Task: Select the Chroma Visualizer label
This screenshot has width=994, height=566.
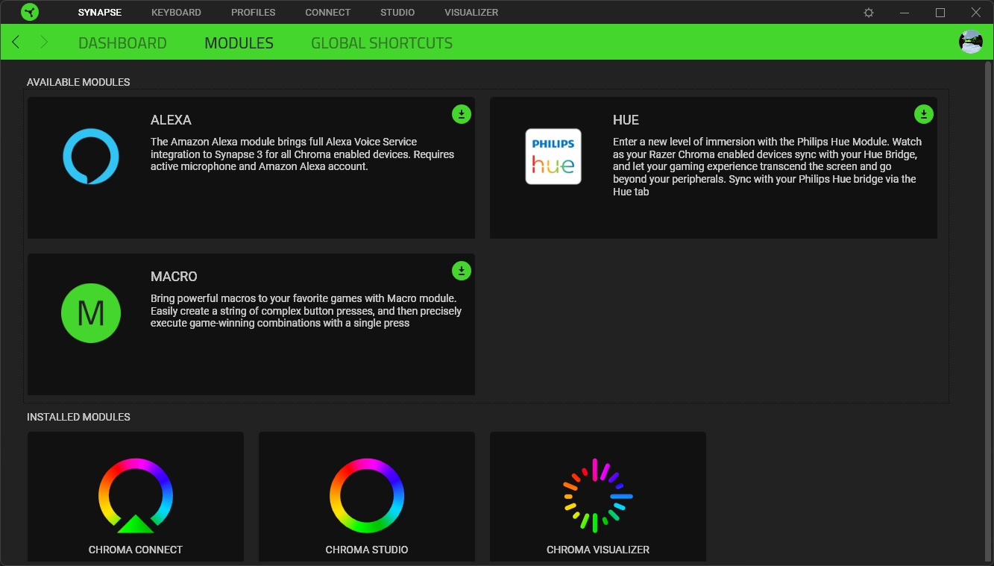Action: [x=598, y=550]
